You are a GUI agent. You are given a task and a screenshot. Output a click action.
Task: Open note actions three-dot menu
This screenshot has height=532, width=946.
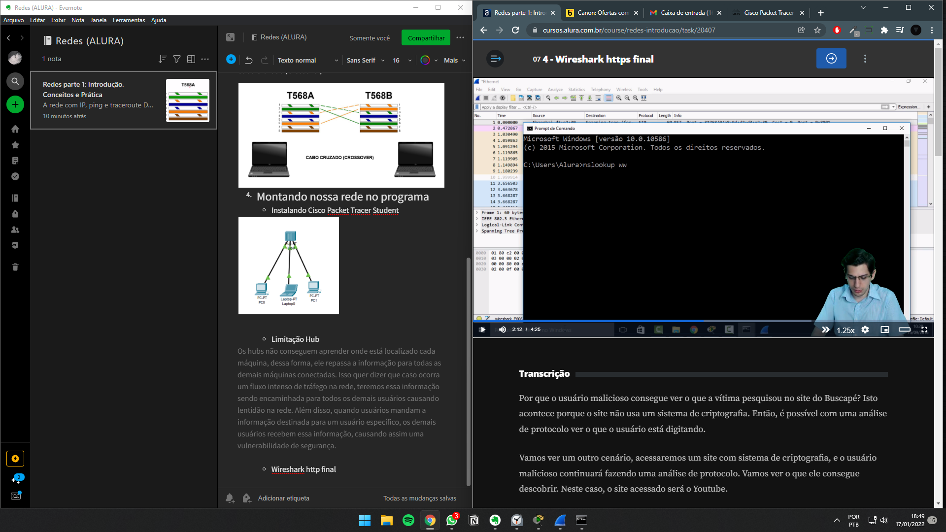pyautogui.click(x=460, y=37)
